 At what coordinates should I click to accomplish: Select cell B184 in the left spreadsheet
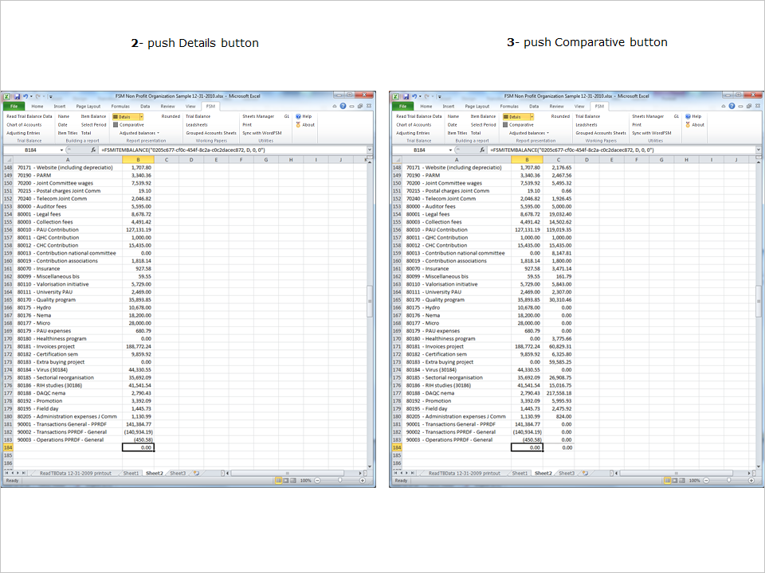137,448
